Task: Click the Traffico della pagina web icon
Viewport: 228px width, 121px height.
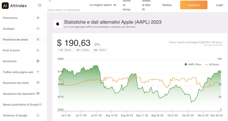Action: coord(38,72)
